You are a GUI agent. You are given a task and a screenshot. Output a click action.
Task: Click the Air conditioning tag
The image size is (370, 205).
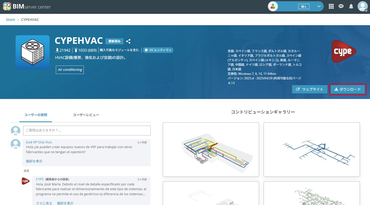pos(70,70)
